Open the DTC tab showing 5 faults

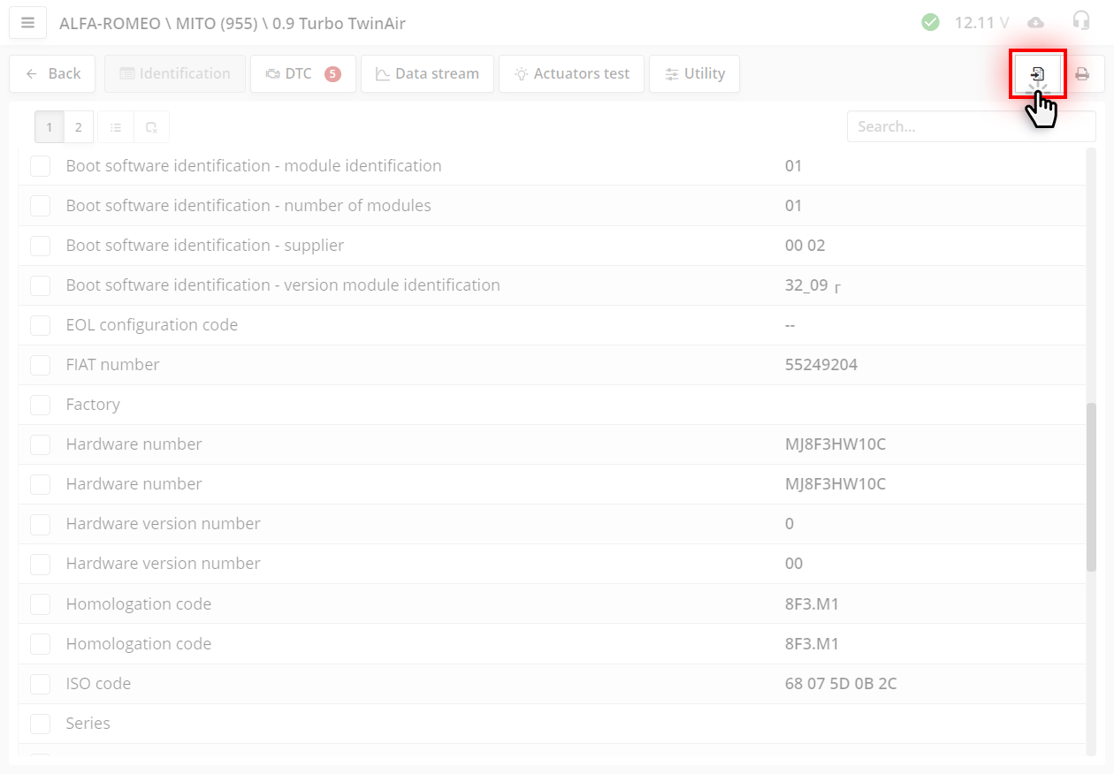click(302, 73)
